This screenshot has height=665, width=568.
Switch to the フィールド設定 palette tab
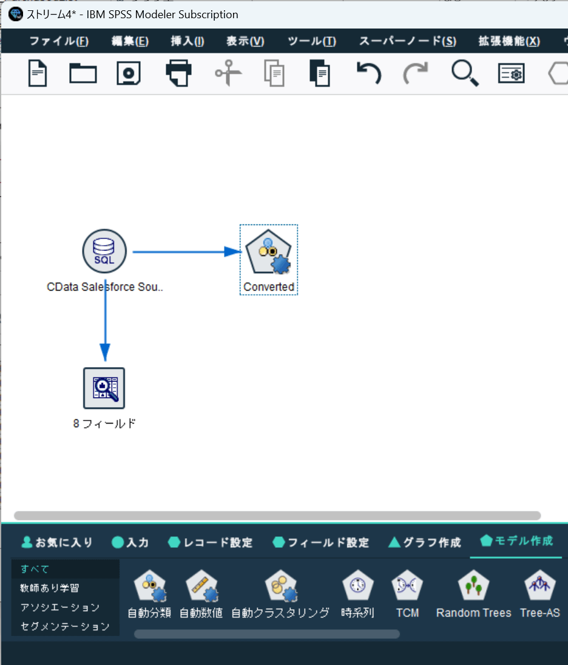(x=320, y=542)
